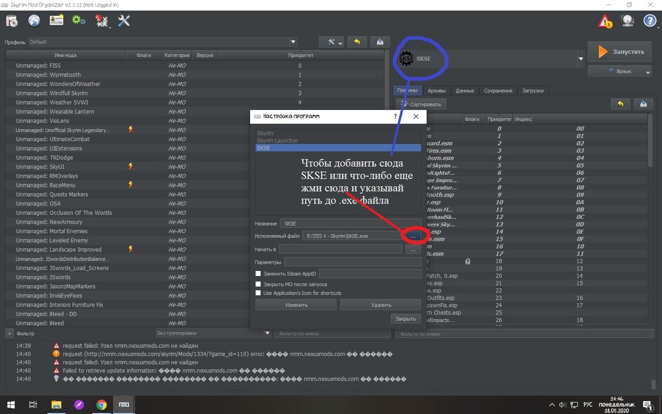
Task: Click the Параметры input field
Action: 353,262
